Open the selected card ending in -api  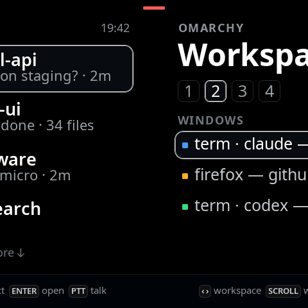(x=67, y=69)
